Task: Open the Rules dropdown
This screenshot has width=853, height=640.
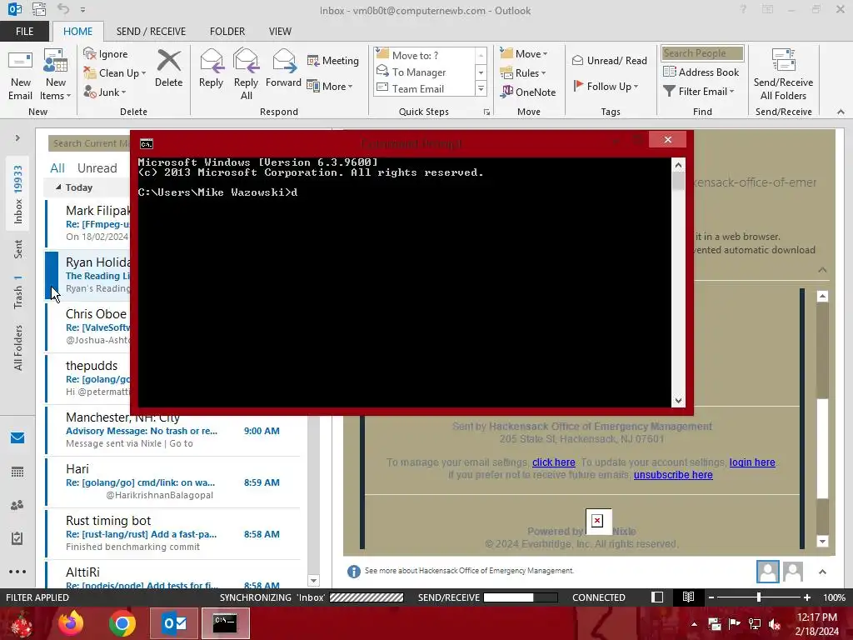Action: (523, 73)
